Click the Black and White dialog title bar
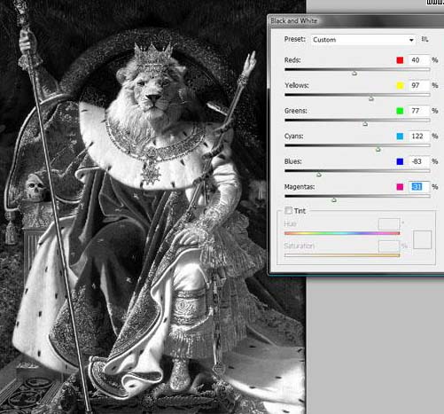 click(355, 21)
